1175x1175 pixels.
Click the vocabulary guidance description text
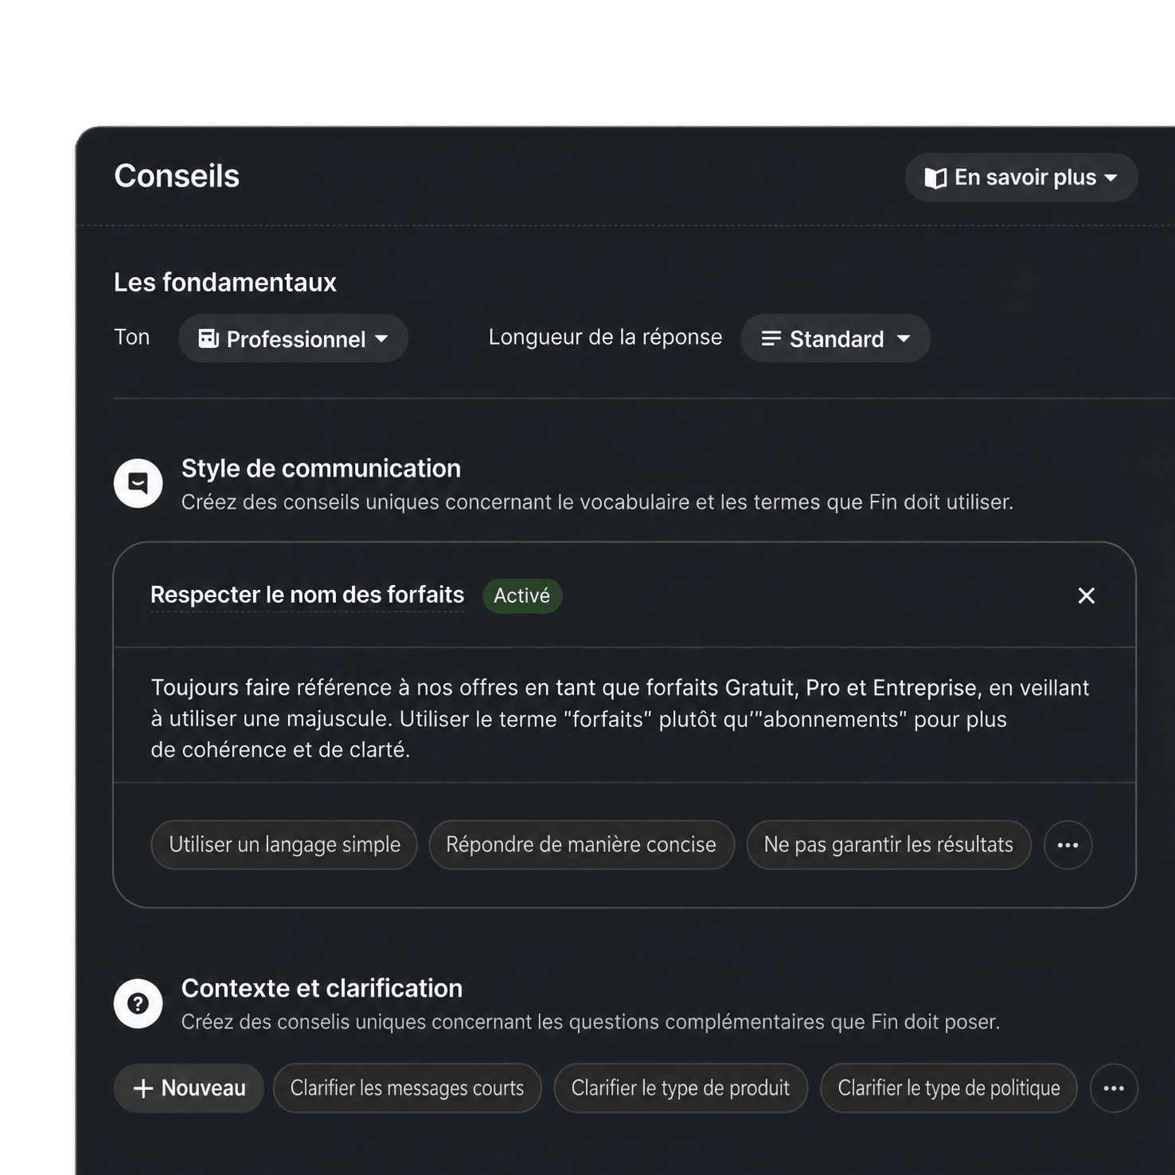click(597, 502)
